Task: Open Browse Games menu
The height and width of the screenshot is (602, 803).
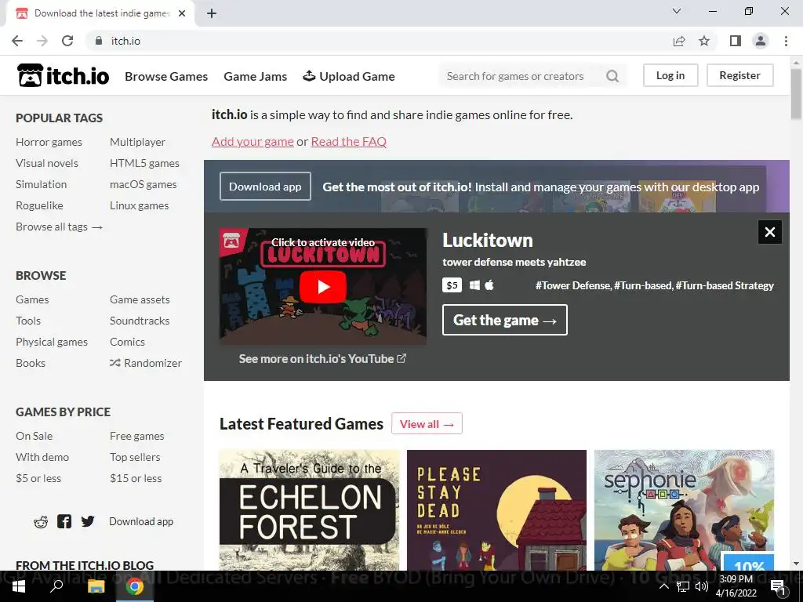Action: pos(166,76)
